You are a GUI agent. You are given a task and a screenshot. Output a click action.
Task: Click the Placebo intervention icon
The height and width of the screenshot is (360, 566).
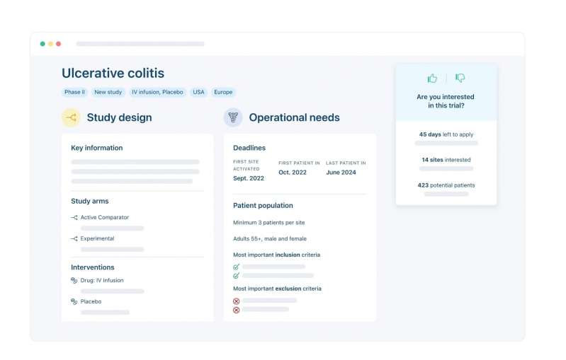click(74, 302)
